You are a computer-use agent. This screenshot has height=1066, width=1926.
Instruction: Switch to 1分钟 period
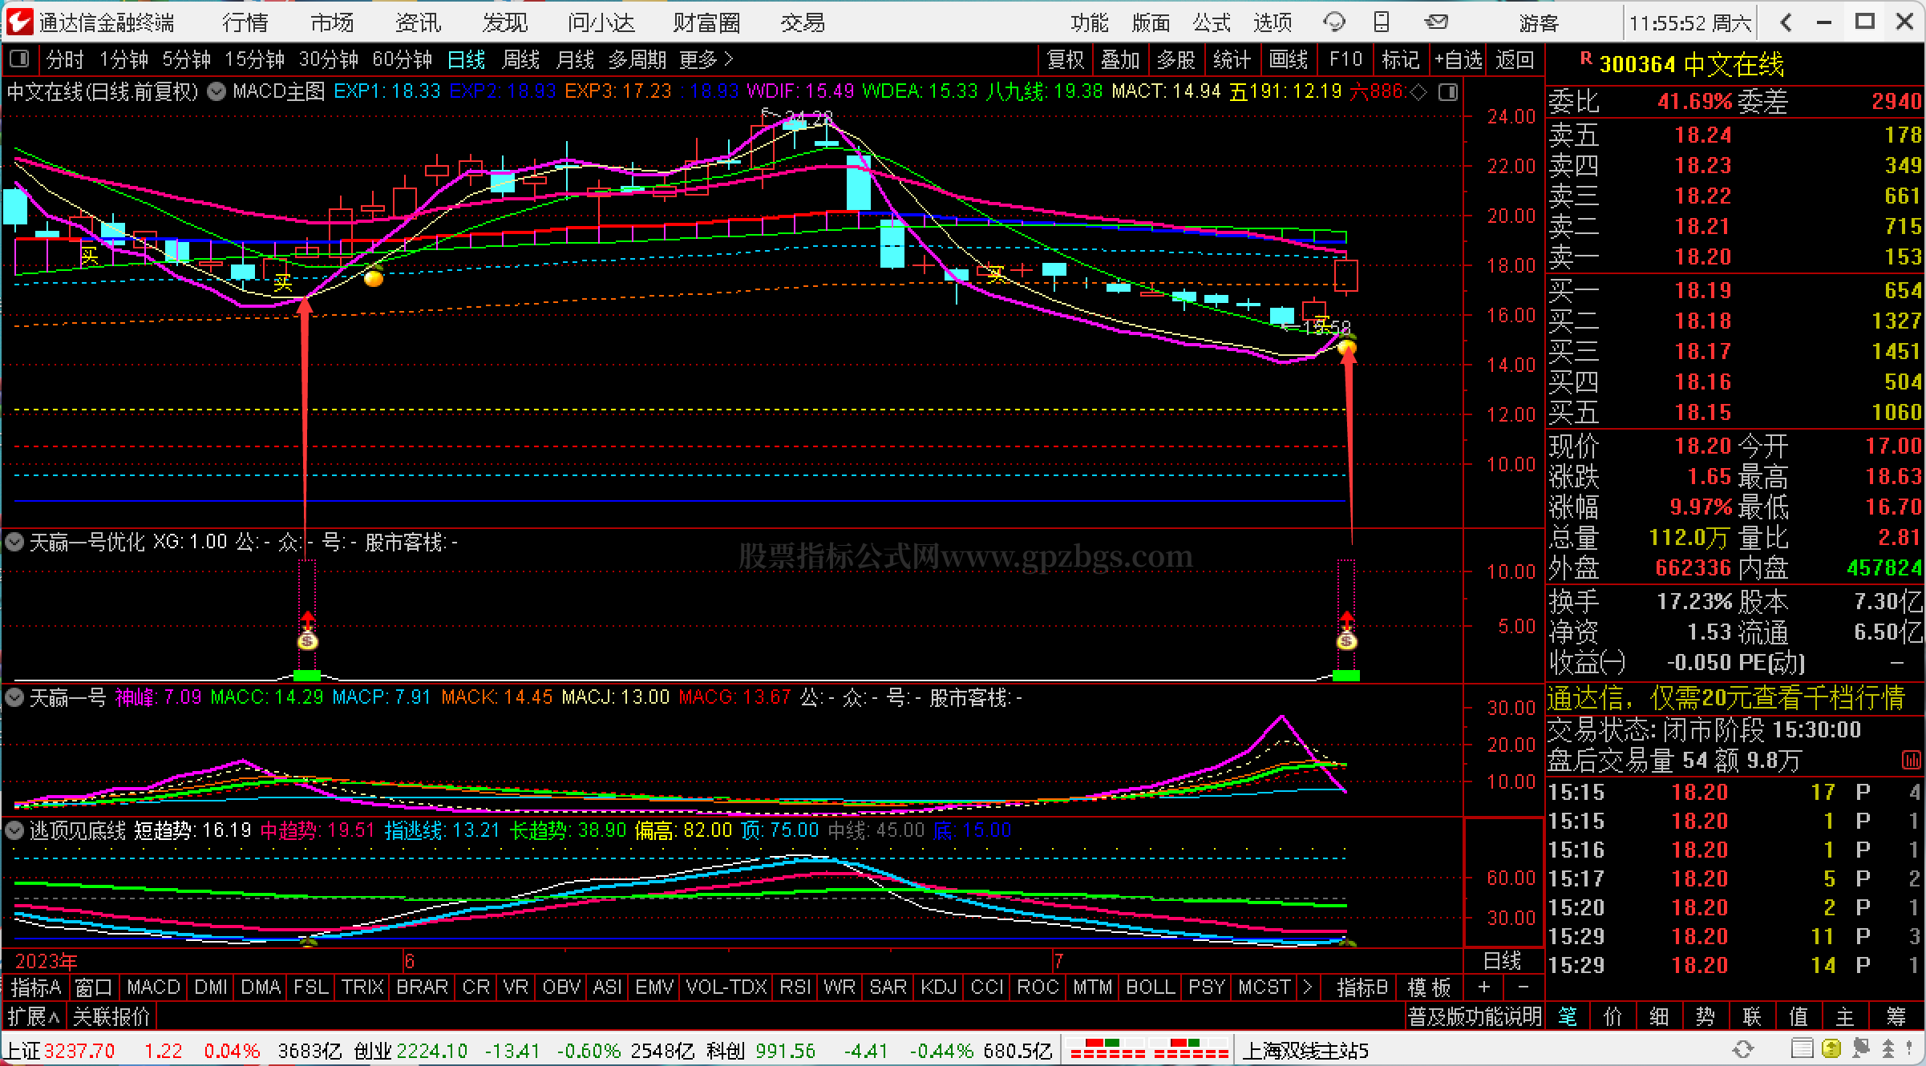click(x=123, y=59)
